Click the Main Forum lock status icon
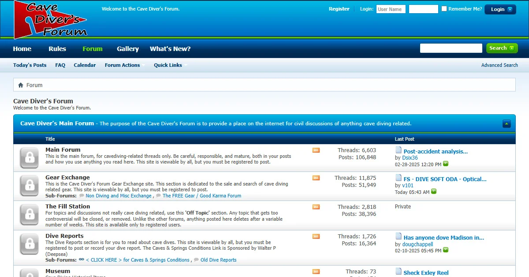529x277 pixels. tap(30, 158)
